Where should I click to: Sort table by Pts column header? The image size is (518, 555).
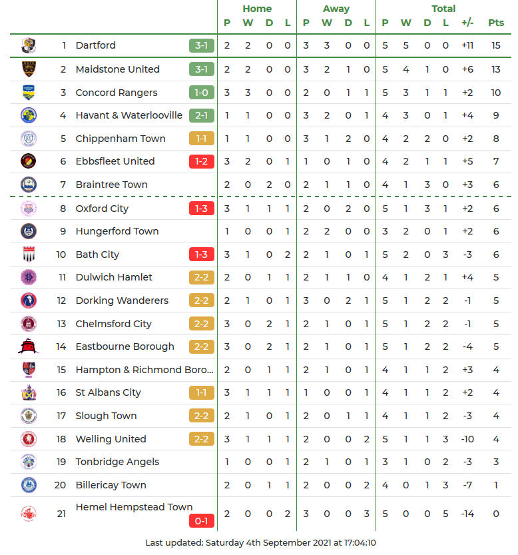[x=496, y=23]
